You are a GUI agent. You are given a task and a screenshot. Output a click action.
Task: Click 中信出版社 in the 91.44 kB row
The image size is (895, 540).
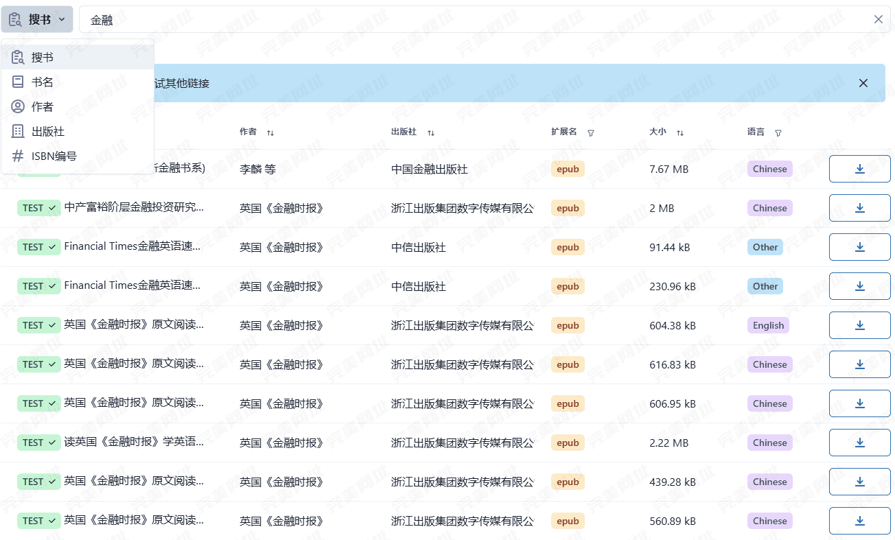coord(419,247)
